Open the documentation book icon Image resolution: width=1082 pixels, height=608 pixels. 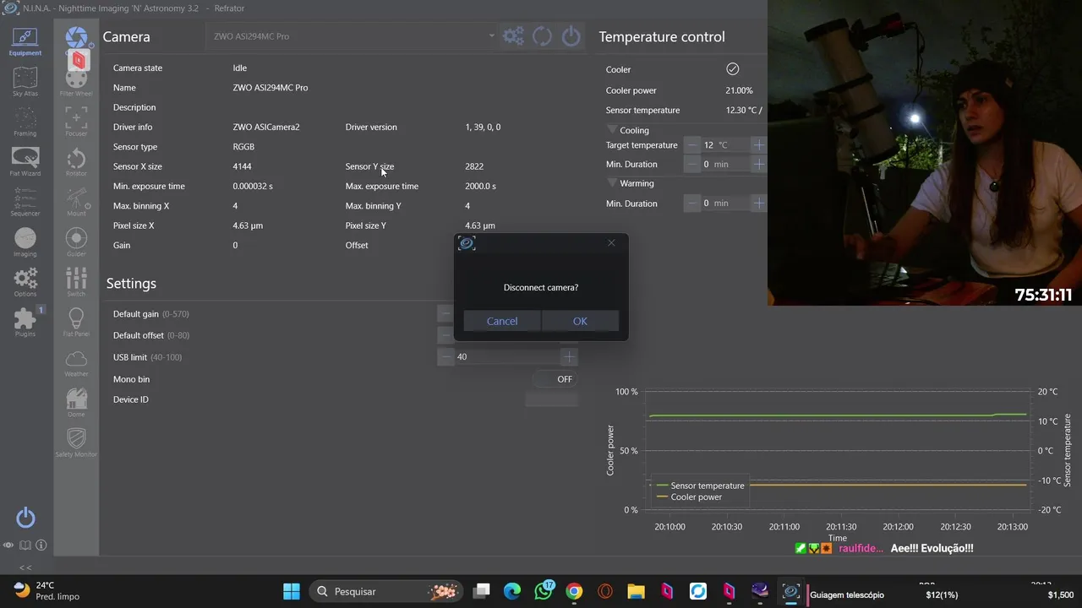[x=25, y=546]
